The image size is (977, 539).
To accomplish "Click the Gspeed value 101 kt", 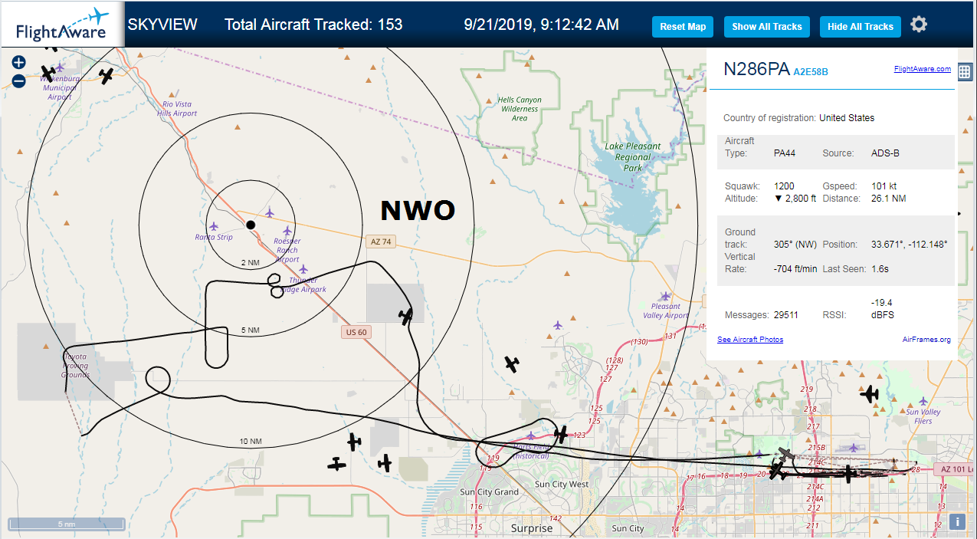I will click(x=884, y=186).
